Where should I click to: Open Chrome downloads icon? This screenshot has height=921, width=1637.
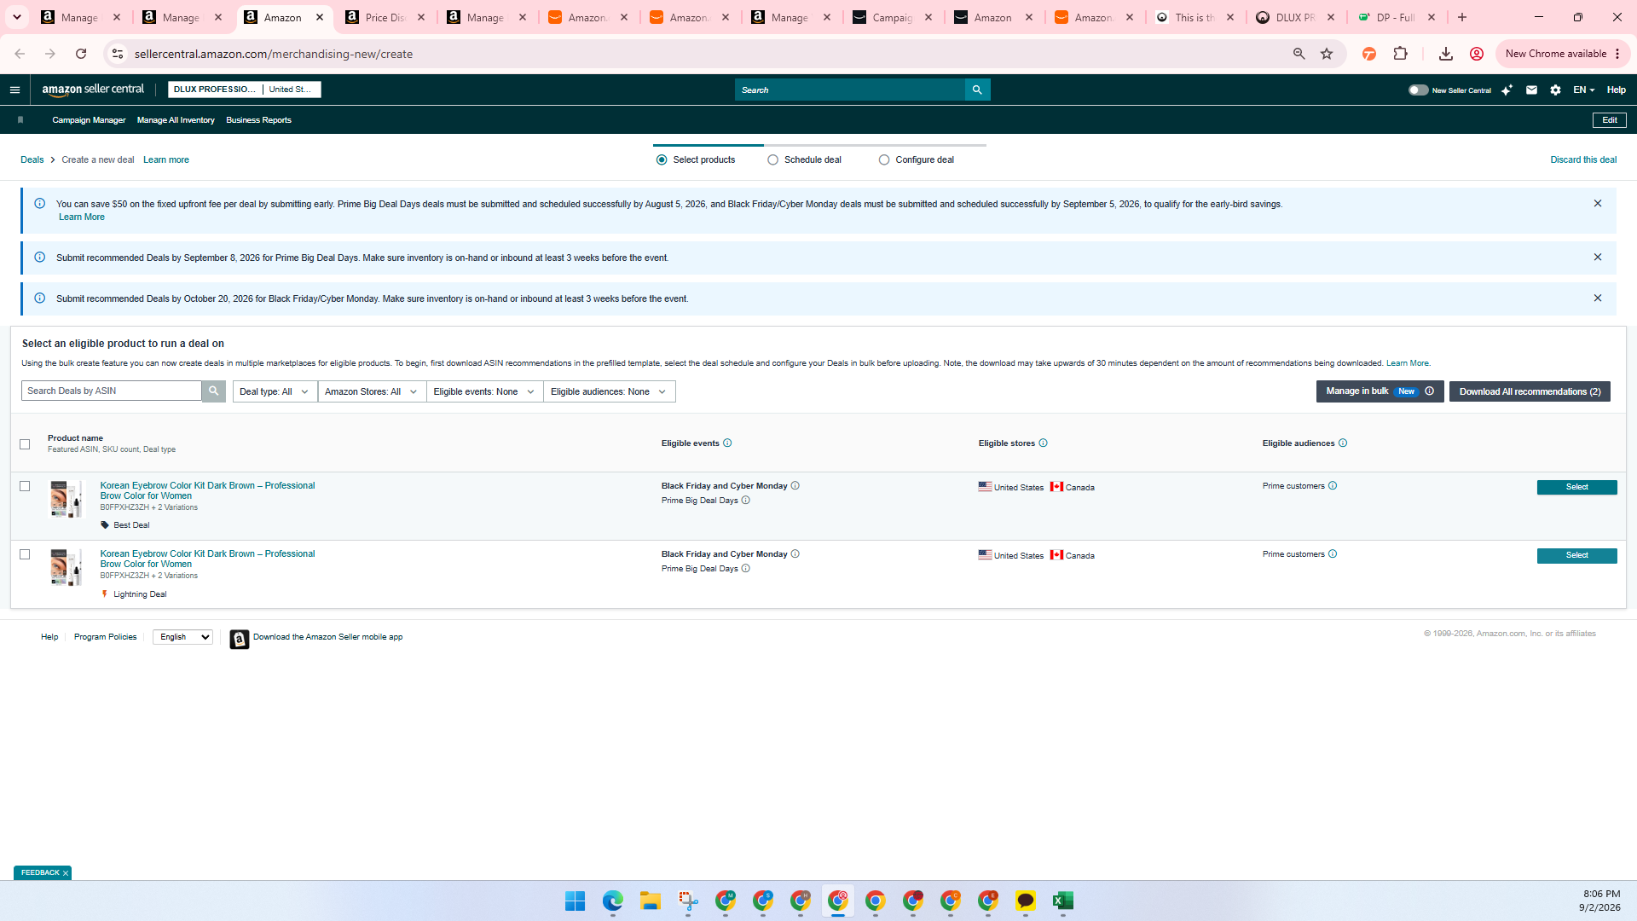[1445, 54]
